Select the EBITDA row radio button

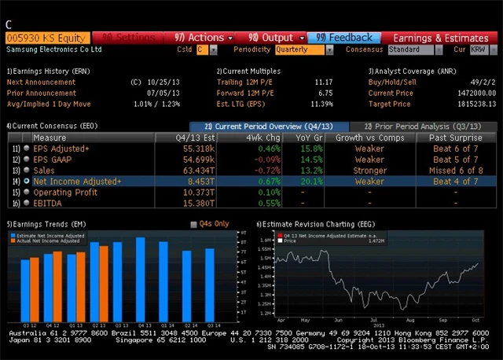(x=27, y=203)
